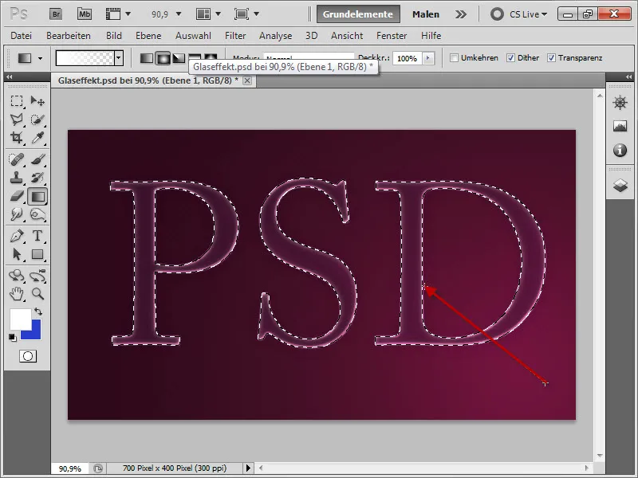The image size is (638, 478).
Task: Uncheck the Dither checkbox
Action: tap(510, 57)
